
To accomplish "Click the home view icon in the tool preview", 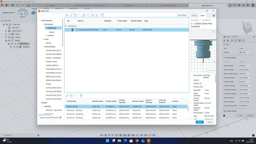I will pos(213,31).
